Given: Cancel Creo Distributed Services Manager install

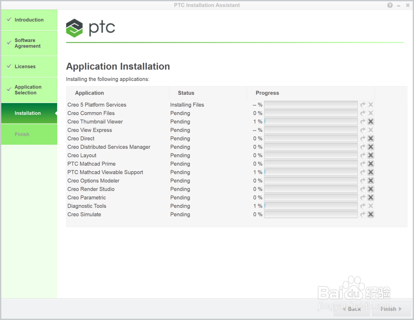Looking at the screenshot, I should click(x=371, y=147).
